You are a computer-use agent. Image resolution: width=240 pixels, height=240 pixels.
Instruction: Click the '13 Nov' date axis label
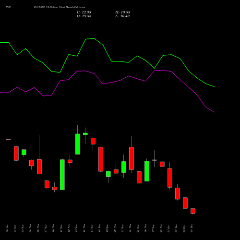tap(76, 228)
